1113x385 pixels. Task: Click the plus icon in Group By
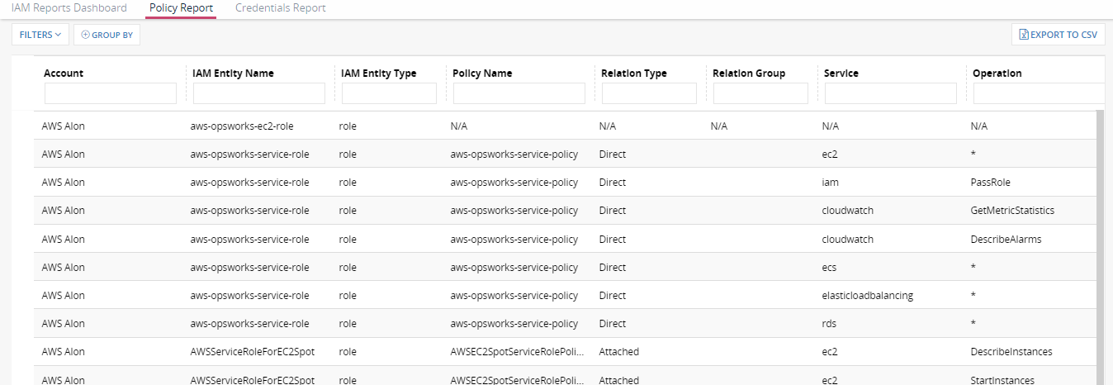[85, 35]
